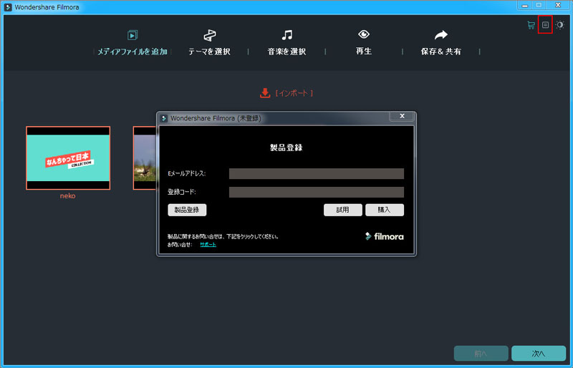Click the 次へ button
The image size is (573, 368).
(x=539, y=354)
